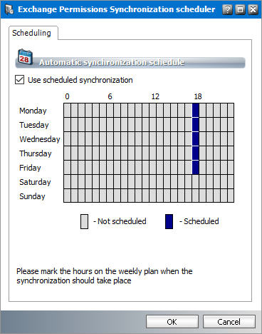The image size is (262, 334).
Task: Click the calendar icon beside schedule header
Action: pos(25,57)
